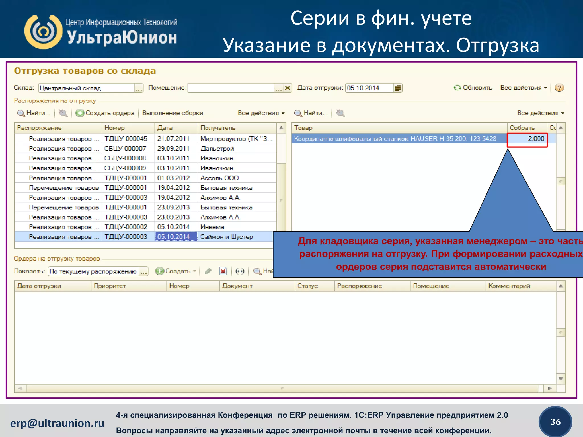This screenshot has width=583, height=437.
Task: Click in the empty Помещение input field
Action: point(231,88)
